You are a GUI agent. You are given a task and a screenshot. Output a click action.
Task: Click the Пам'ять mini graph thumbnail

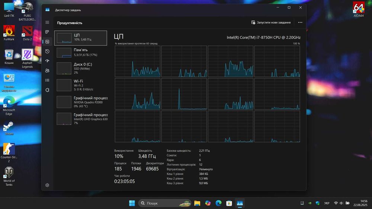pyautogui.click(x=64, y=53)
